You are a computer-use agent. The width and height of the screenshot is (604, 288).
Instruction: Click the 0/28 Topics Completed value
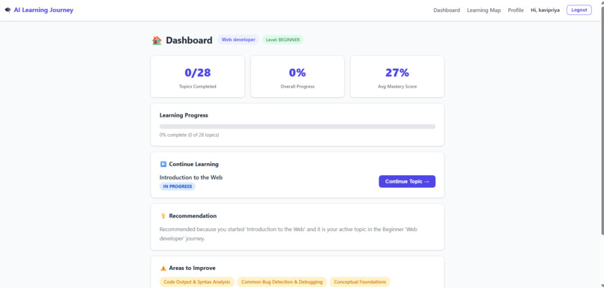198,73
